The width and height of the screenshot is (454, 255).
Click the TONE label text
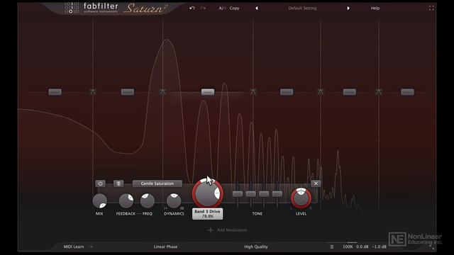click(x=257, y=214)
